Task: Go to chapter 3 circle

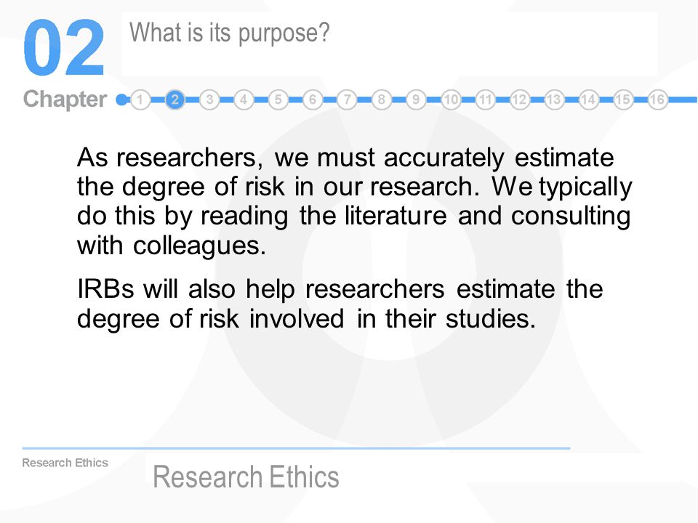Action: (209, 100)
